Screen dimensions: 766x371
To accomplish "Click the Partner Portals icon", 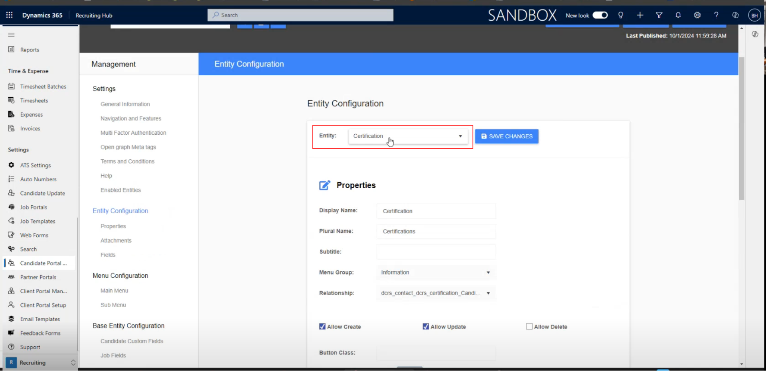I will click(11, 277).
